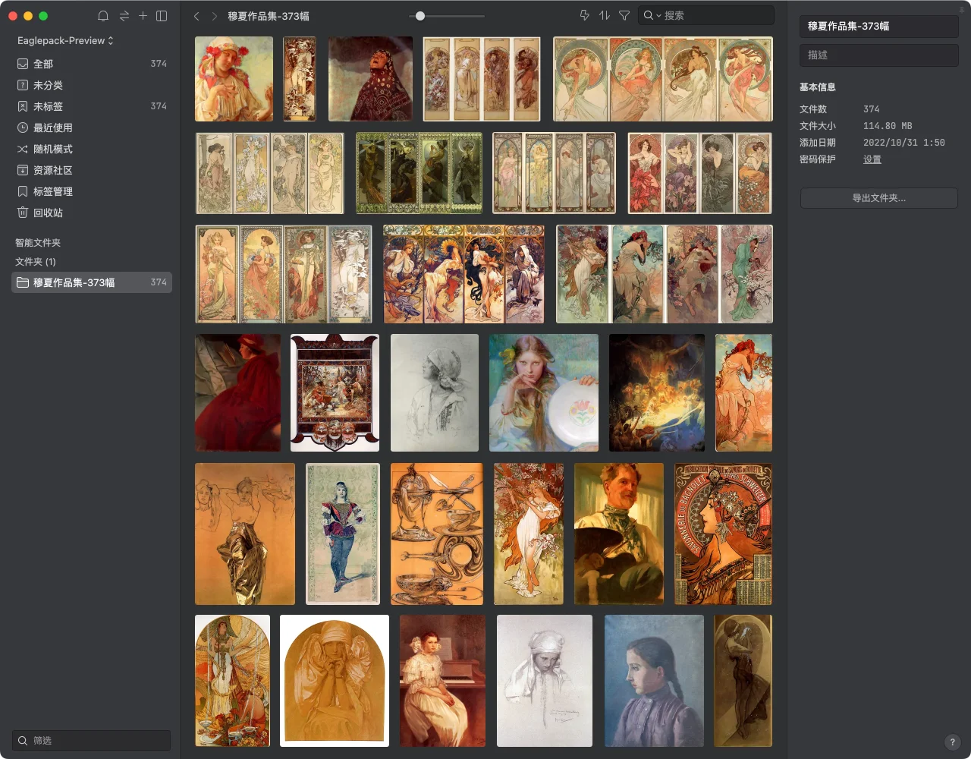Open the man with palette portrait thumbnail

pos(619,534)
